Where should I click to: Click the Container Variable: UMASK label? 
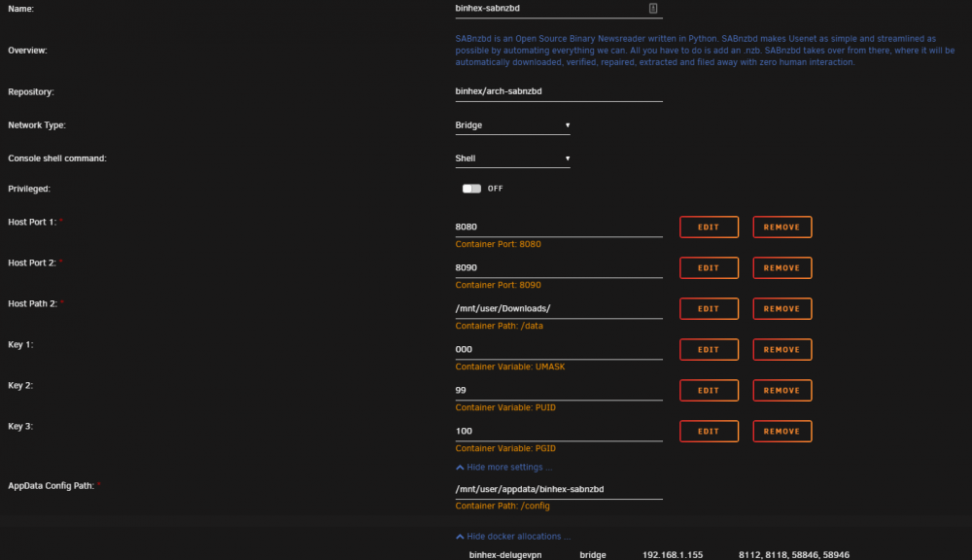(x=510, y=367)
